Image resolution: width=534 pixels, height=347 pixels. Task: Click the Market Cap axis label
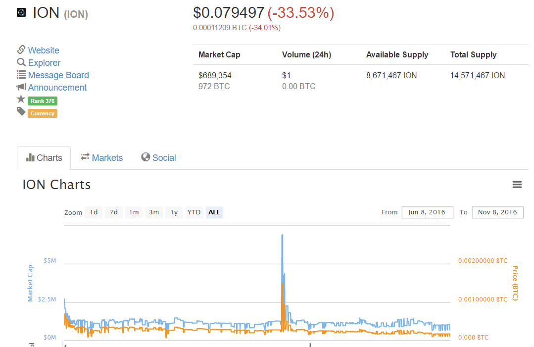click(30, 283)
